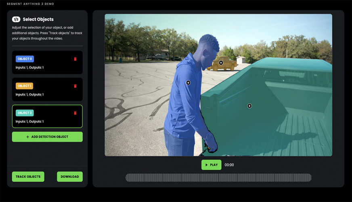Delete Object 2 with its trash icon

point(75,113)
